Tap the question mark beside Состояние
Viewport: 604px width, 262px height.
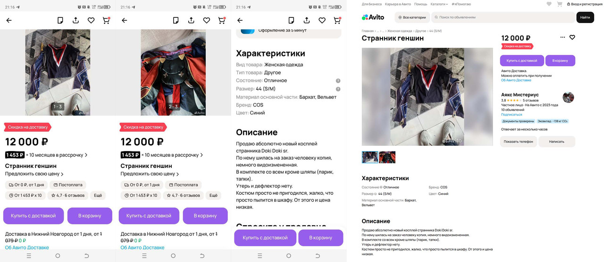point(338,81)
